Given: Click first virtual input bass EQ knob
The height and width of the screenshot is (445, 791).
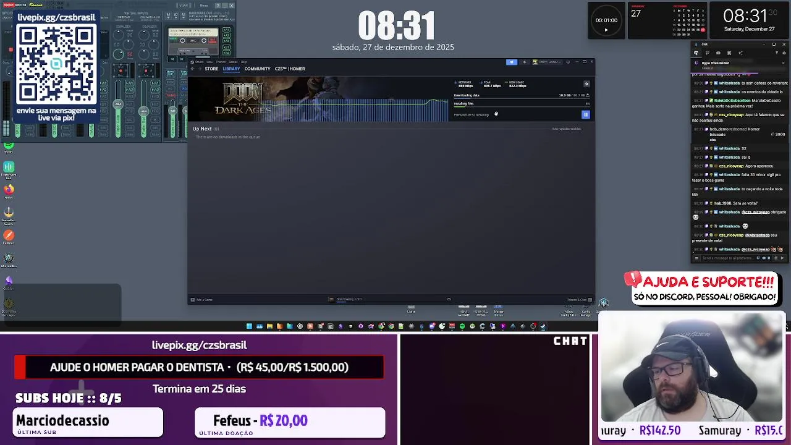Looking at the screenshot, I should pos(118,54).
